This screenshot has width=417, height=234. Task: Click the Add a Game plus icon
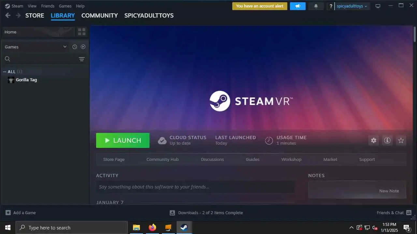[x=8, y=213]
